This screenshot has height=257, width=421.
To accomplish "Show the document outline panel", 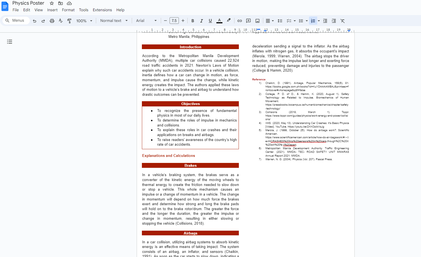I will [10, 42].
